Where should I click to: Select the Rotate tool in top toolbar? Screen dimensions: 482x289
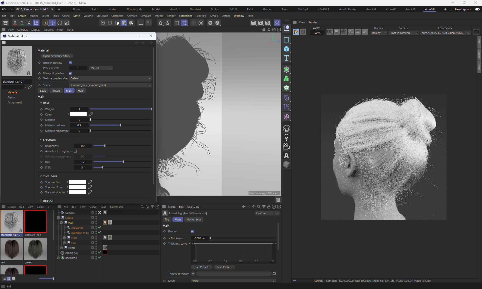tap(60, 23)
